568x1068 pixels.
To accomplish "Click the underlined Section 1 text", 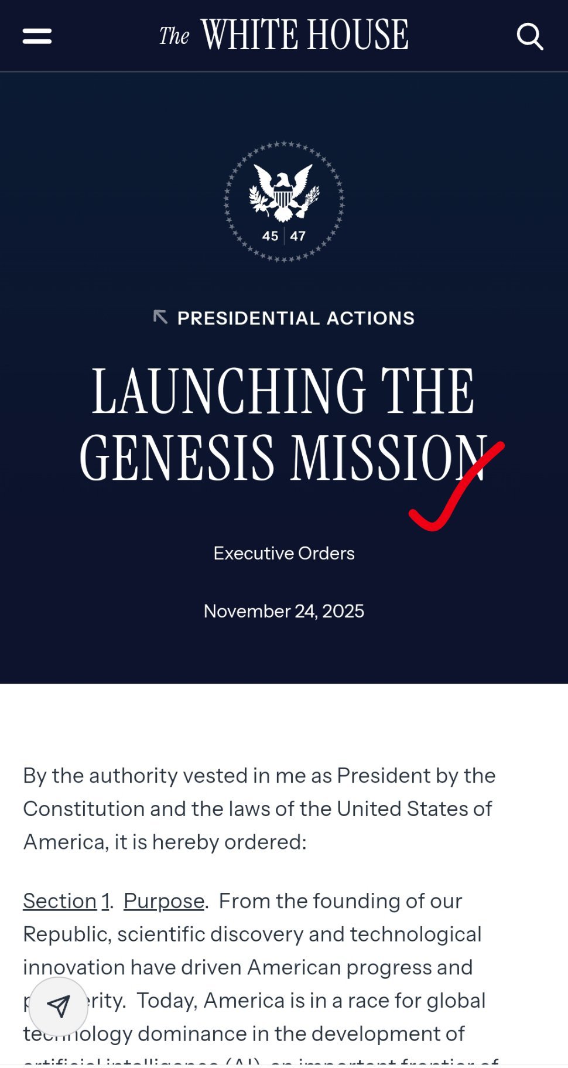I will [x=66, y=901].
